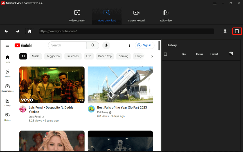243x152 pixels.
Task: Click the browser home icon
Action: [x=30, y=31]
